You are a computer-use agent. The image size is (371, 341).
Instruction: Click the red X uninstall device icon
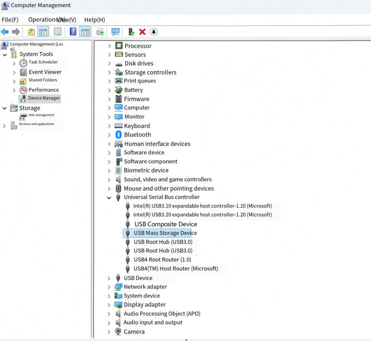click(x=142, y=32)
